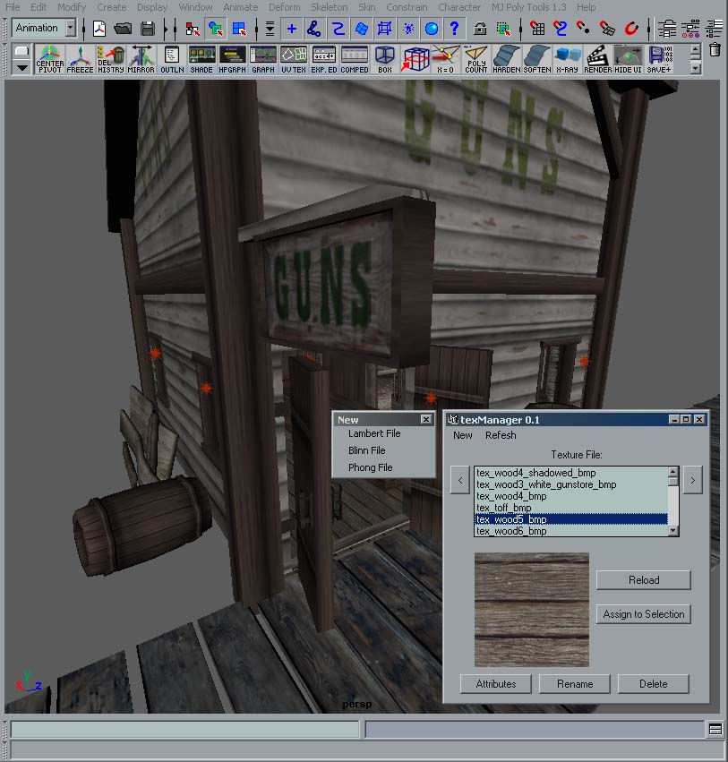The width and height of the screenshot is (728, 762).
Task: Toggle the X-Ray shading shelf button
Action: pyautogui.click(x=568, y=60)
